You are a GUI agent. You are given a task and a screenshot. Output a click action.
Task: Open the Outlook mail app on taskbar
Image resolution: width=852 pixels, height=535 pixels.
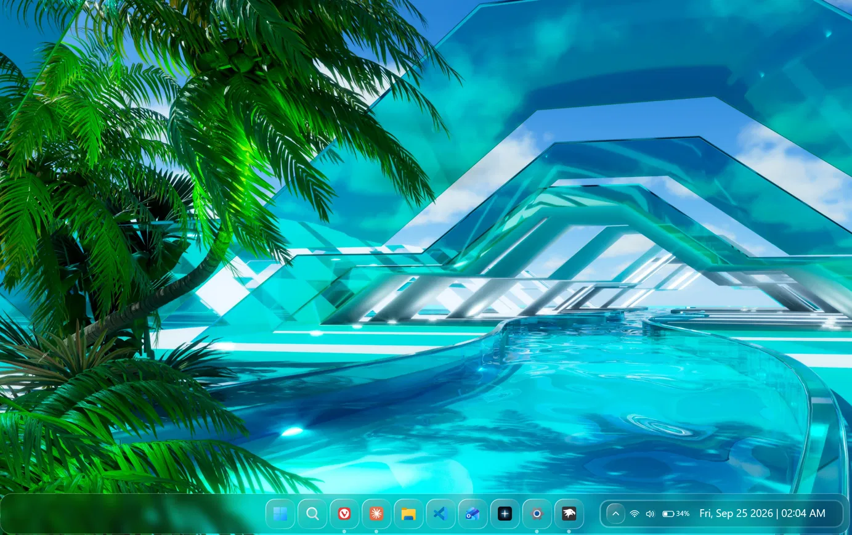[473, 513]
